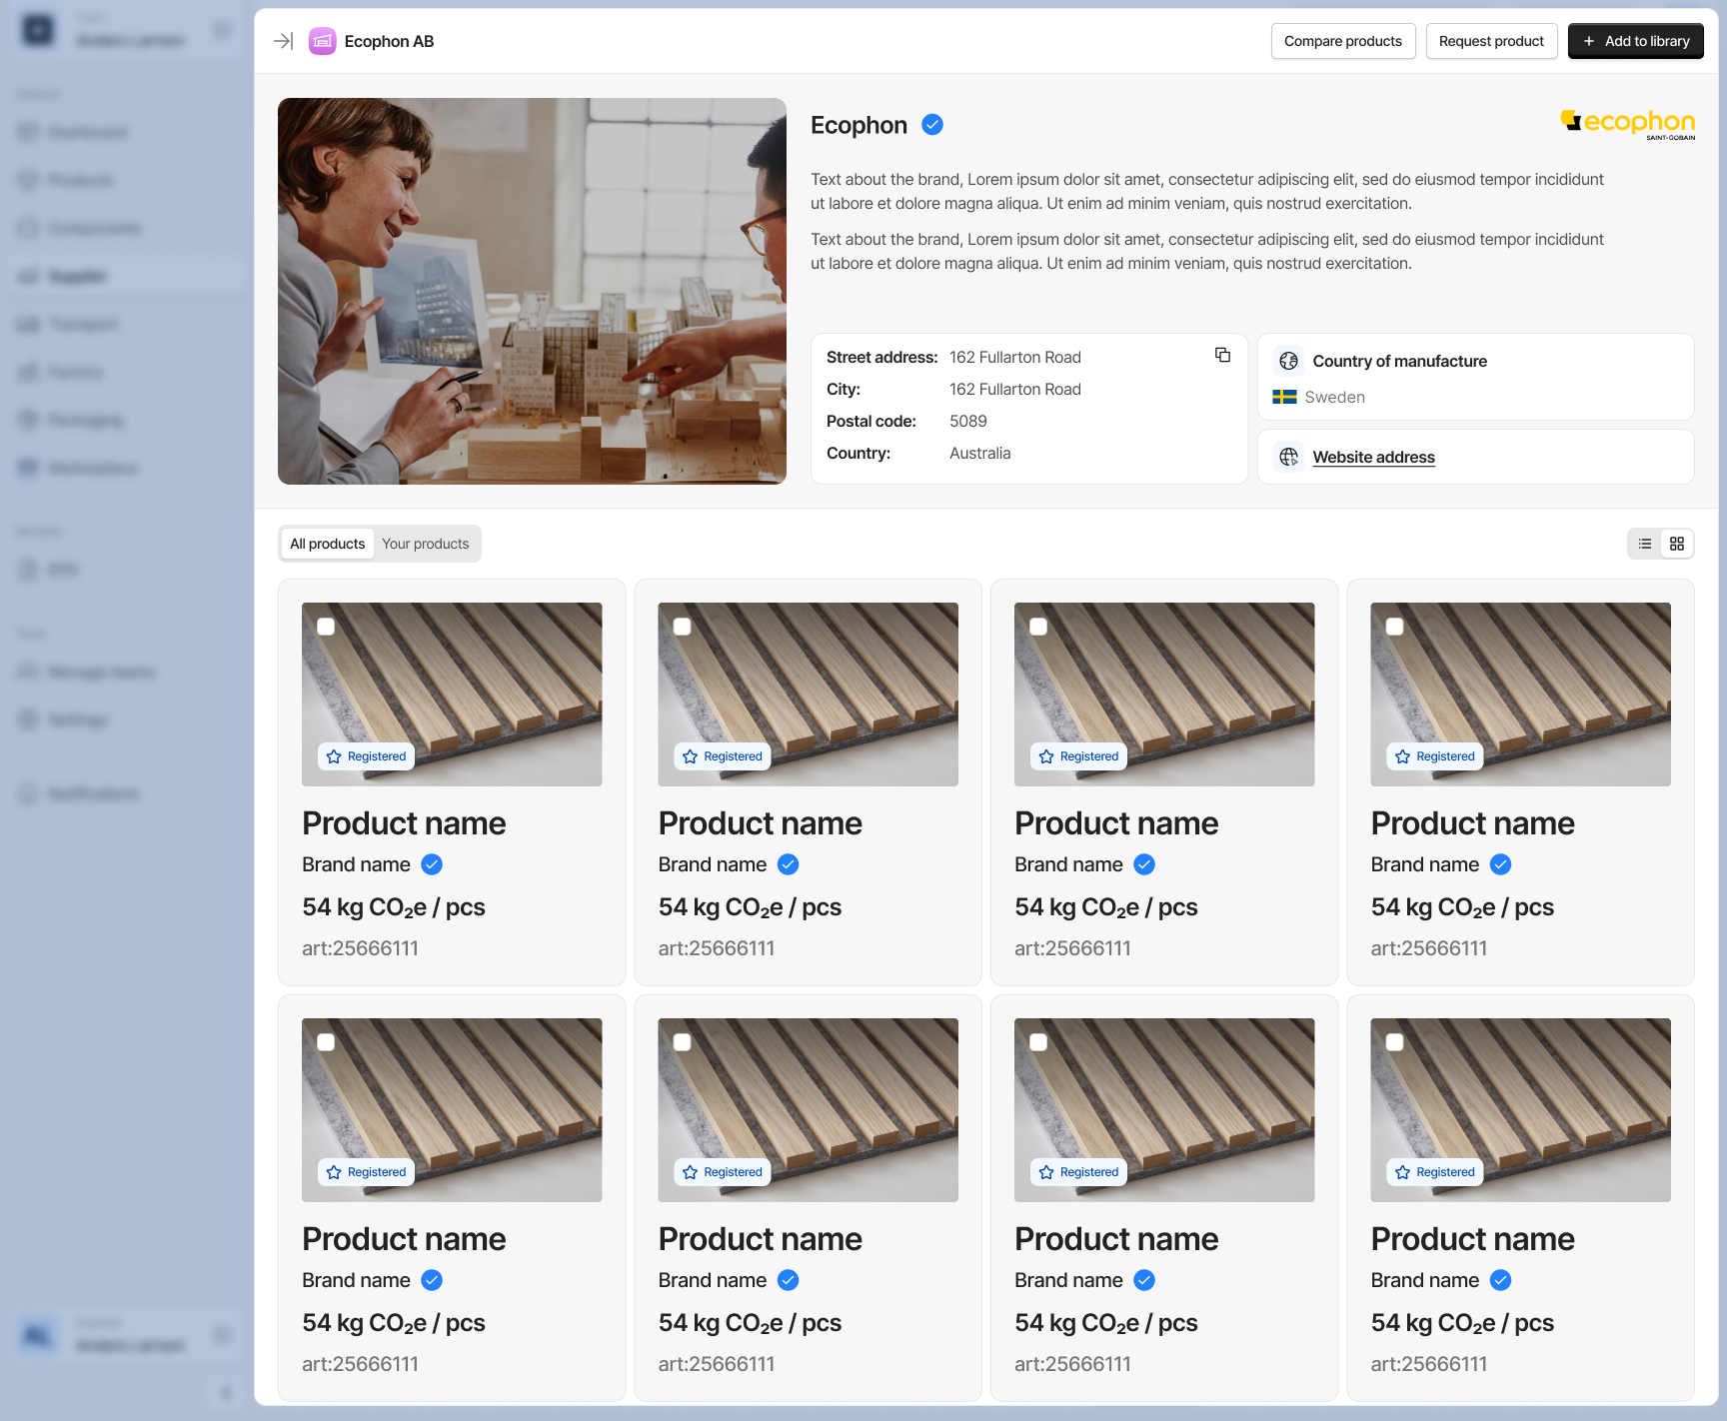This screenshot has height=1421, width=1727.
Task: Click the brand verified check on the bottom row's second card
Action: 789,1280
